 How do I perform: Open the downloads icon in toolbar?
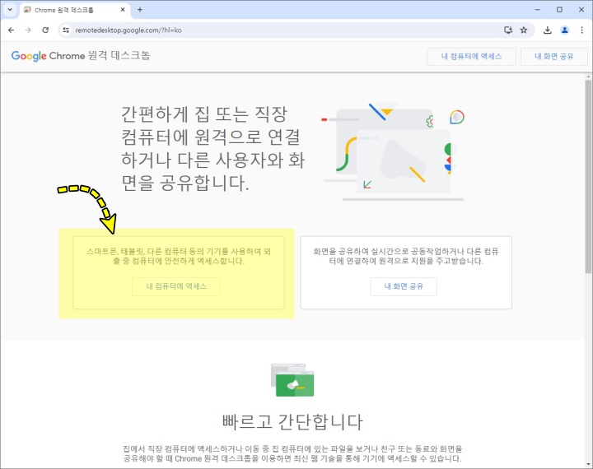(x=547, y=30)
